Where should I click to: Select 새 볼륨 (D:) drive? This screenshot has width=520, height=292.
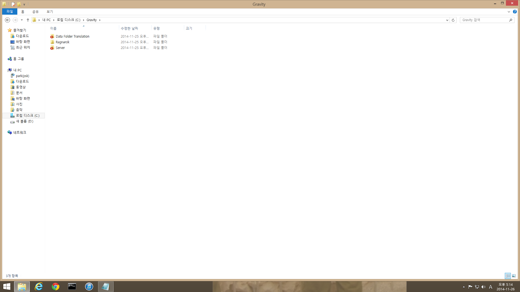(x=25, y=121)
